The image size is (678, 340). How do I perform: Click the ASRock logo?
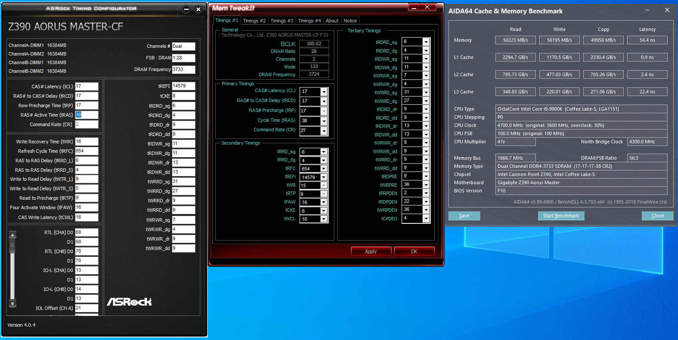point(129,302)
